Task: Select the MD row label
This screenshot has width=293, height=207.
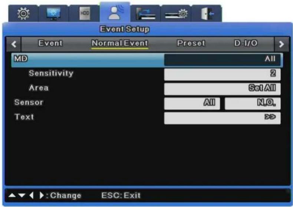Action: click(x=21, y=59)
